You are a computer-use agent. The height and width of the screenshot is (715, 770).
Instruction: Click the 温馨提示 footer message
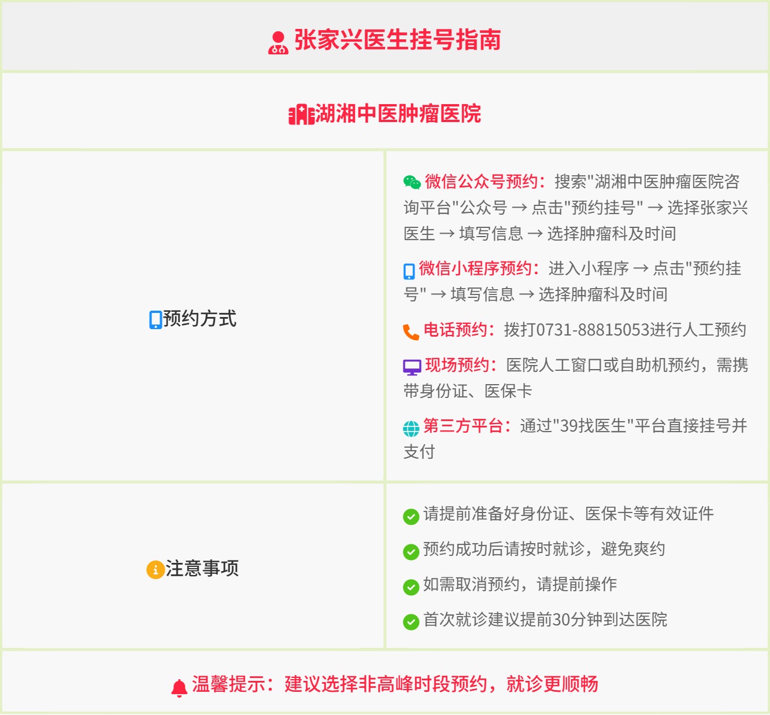pos(395,684)
